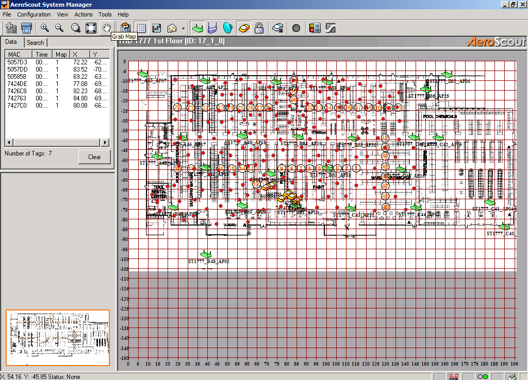
Task: Open the Configuration menu
Action: tap(34, 14)
